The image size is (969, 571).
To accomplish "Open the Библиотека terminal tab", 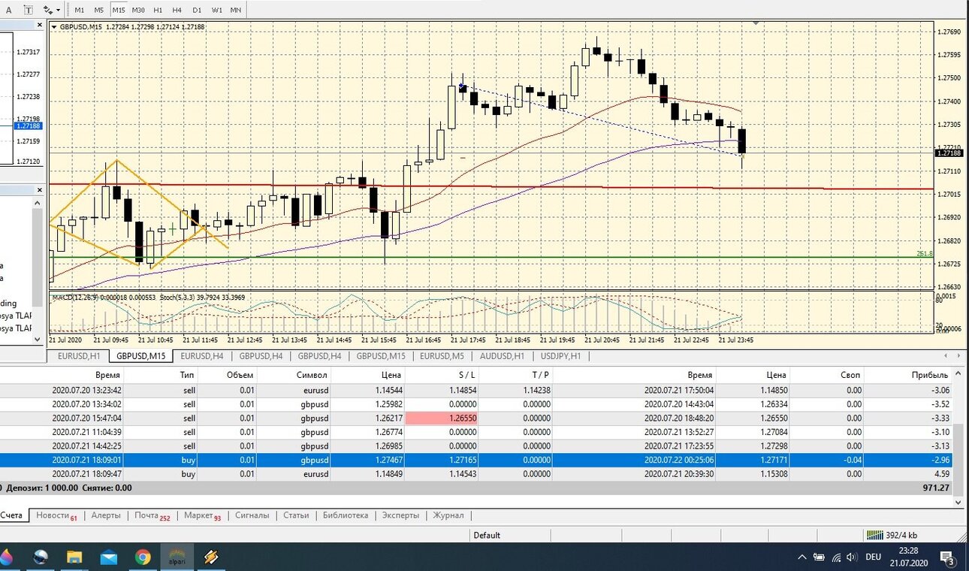I will pyautogui.click(x=346, y=515).
